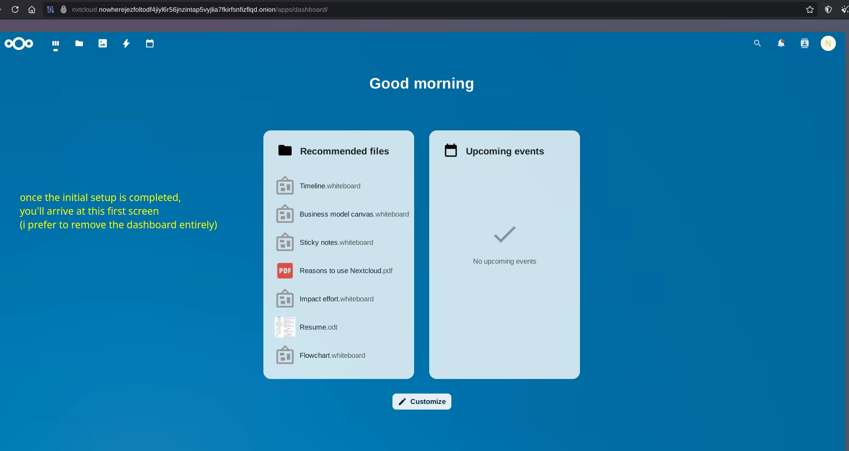Open Sticky notes.whiteboard file
Viewport: 849px width, 451px height.
pyautogui.click(x=336, y=242)
